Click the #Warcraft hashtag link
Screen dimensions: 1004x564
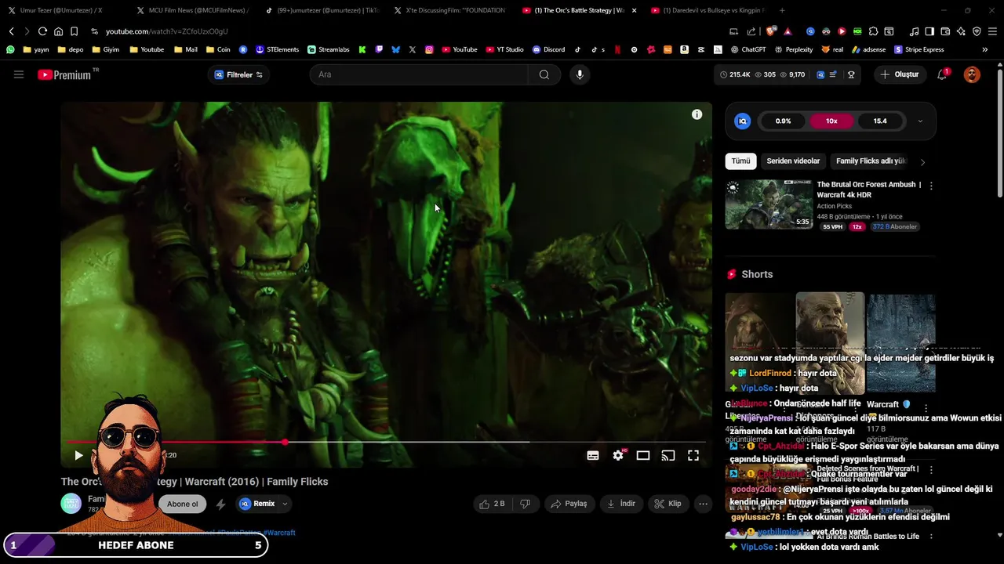coord(279,533)
